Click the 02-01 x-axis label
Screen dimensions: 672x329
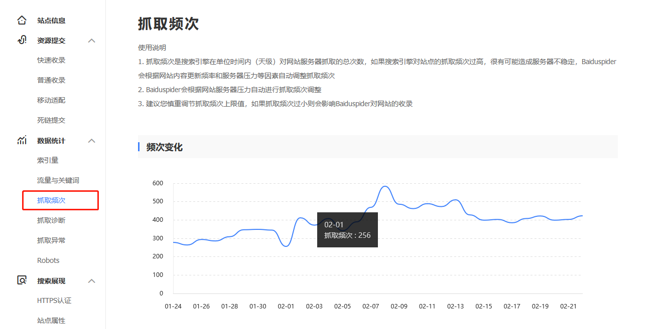point(286,306)
